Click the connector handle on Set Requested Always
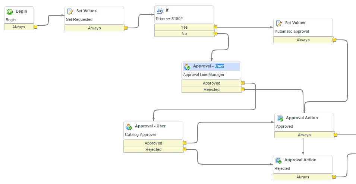 click(126, 28)
